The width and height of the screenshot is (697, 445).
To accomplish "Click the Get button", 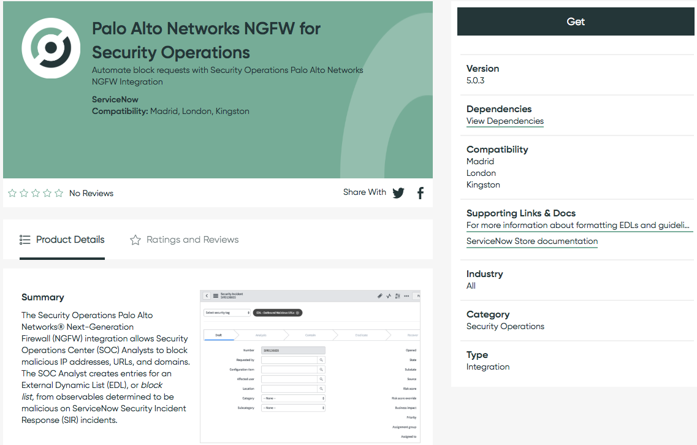I will point(575,21).
